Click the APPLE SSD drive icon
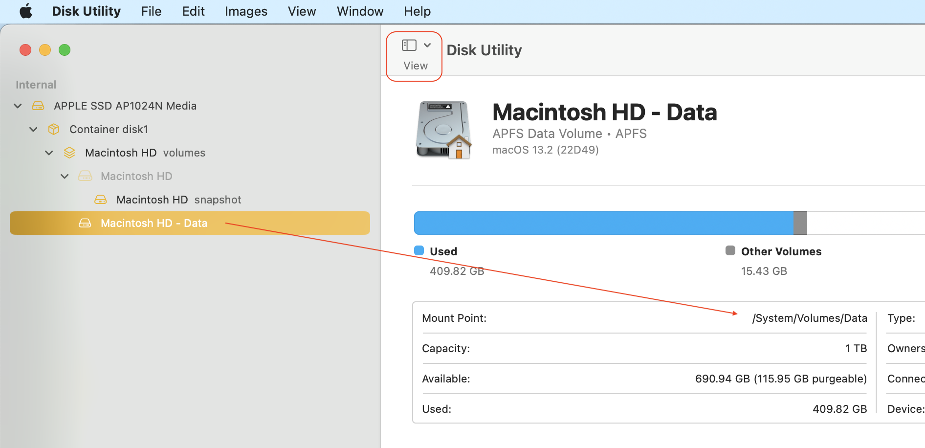Screen dimensions: 925x448 coord(38,106)
